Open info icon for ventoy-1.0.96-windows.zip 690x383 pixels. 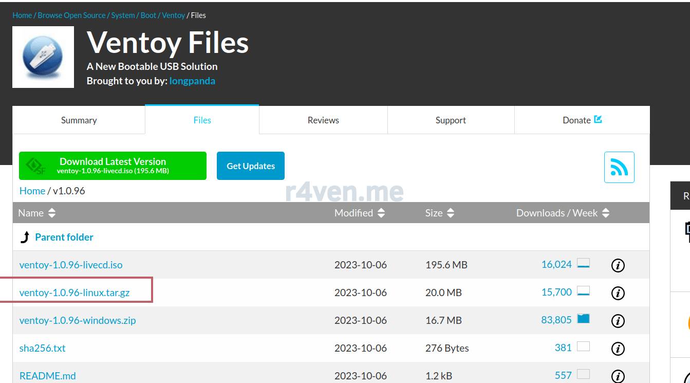pos(618,321)
